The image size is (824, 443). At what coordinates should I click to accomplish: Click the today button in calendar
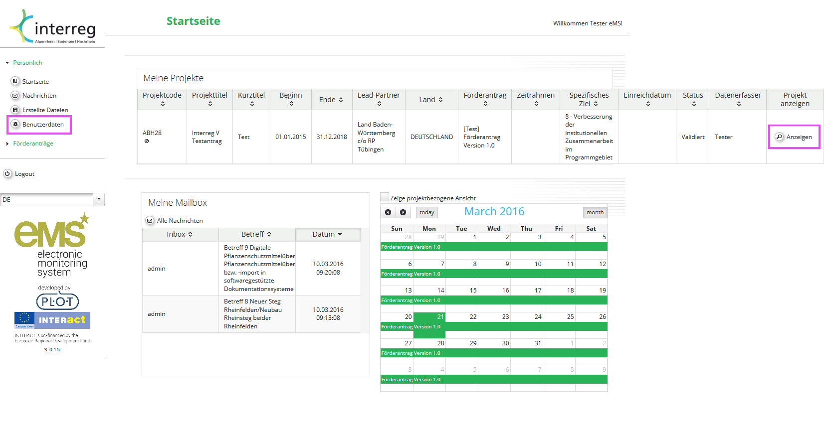[427, 212]
